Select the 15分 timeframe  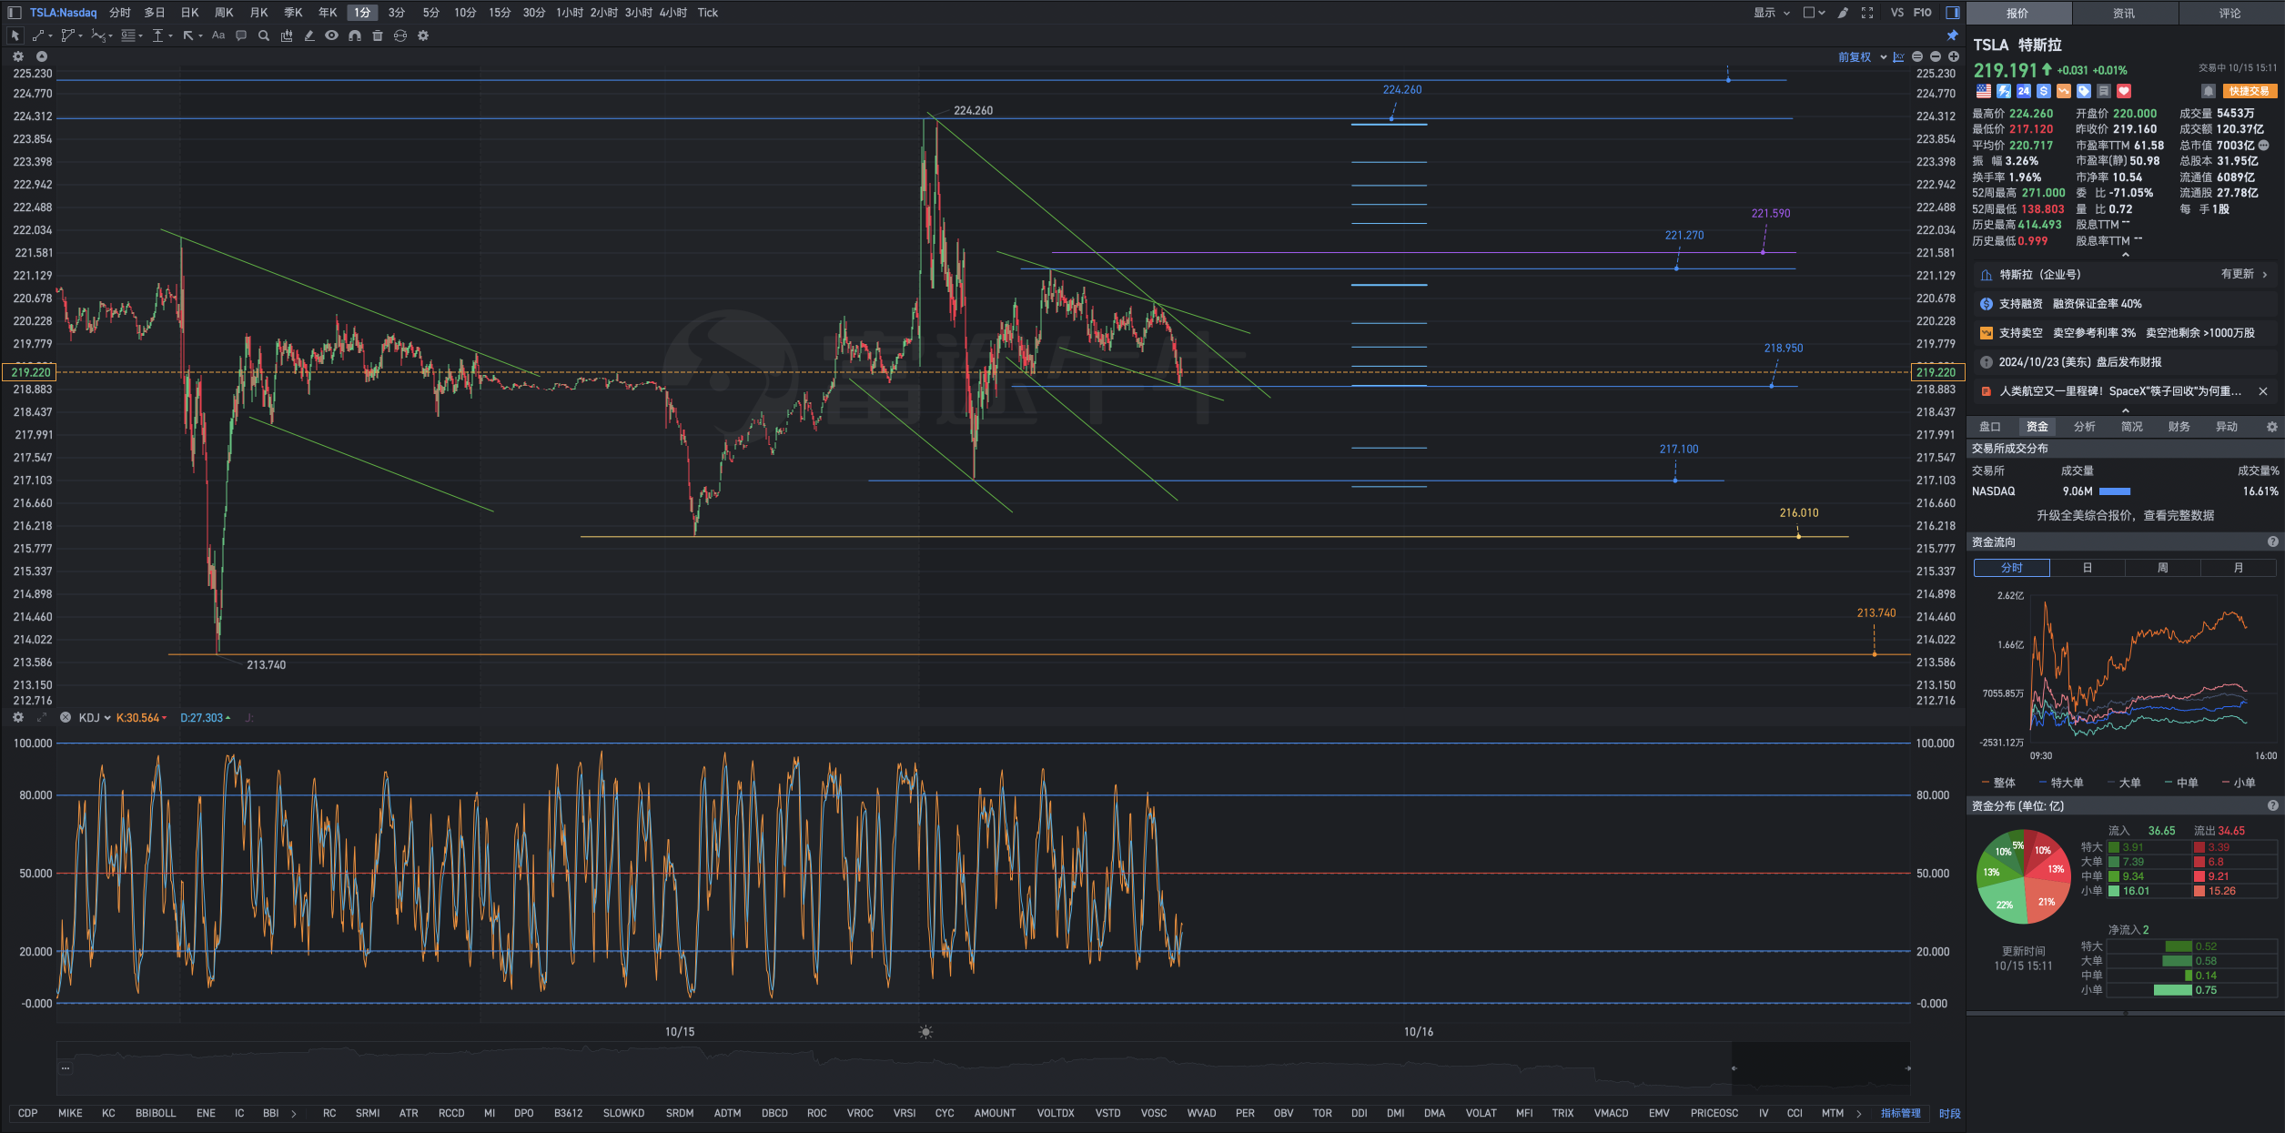pos(500,13)
